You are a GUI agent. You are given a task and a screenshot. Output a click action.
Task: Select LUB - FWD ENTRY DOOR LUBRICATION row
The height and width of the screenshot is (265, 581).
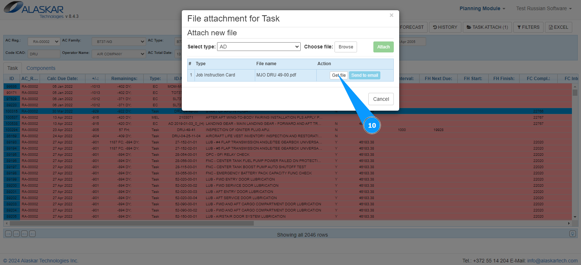[288, 179]
